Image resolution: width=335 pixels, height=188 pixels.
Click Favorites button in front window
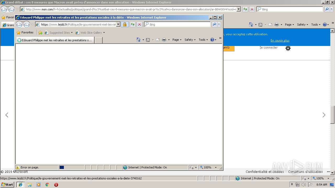[x=25, y=33]
